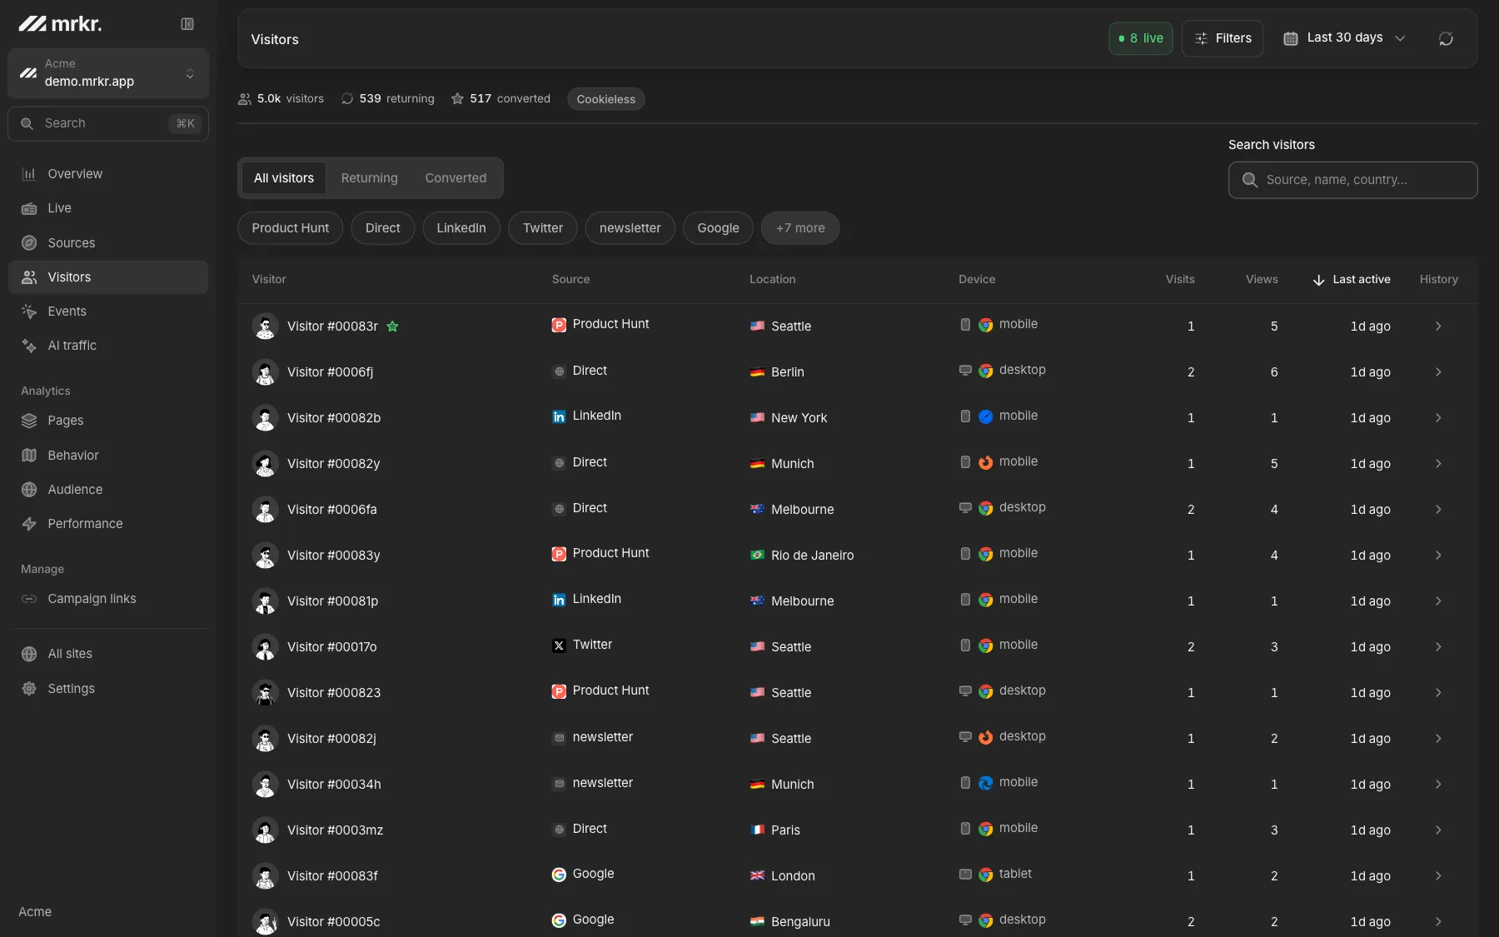Open AI traffic in sidebar
Viewport: 1499px width, 937px height.
tap(108, 346)
